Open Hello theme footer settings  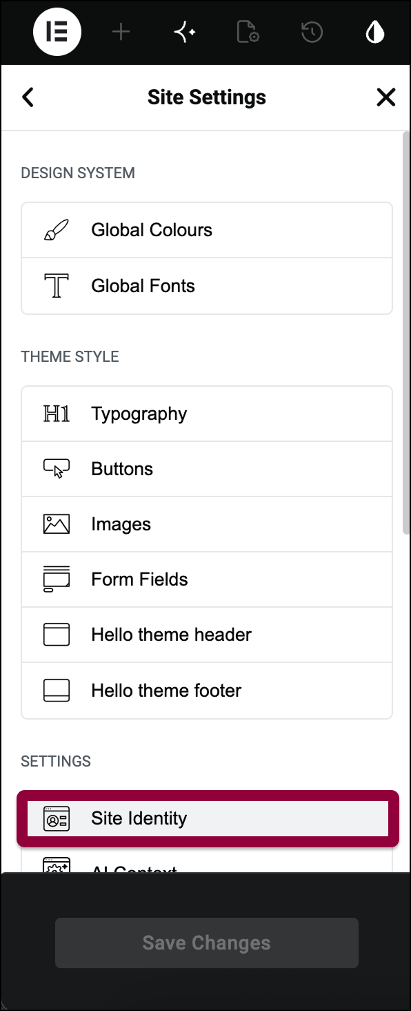(x=207, y=691)
